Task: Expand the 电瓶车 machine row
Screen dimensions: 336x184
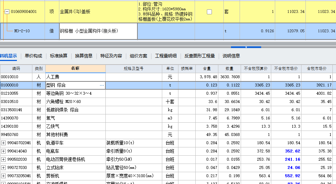Action: point(4,151)
